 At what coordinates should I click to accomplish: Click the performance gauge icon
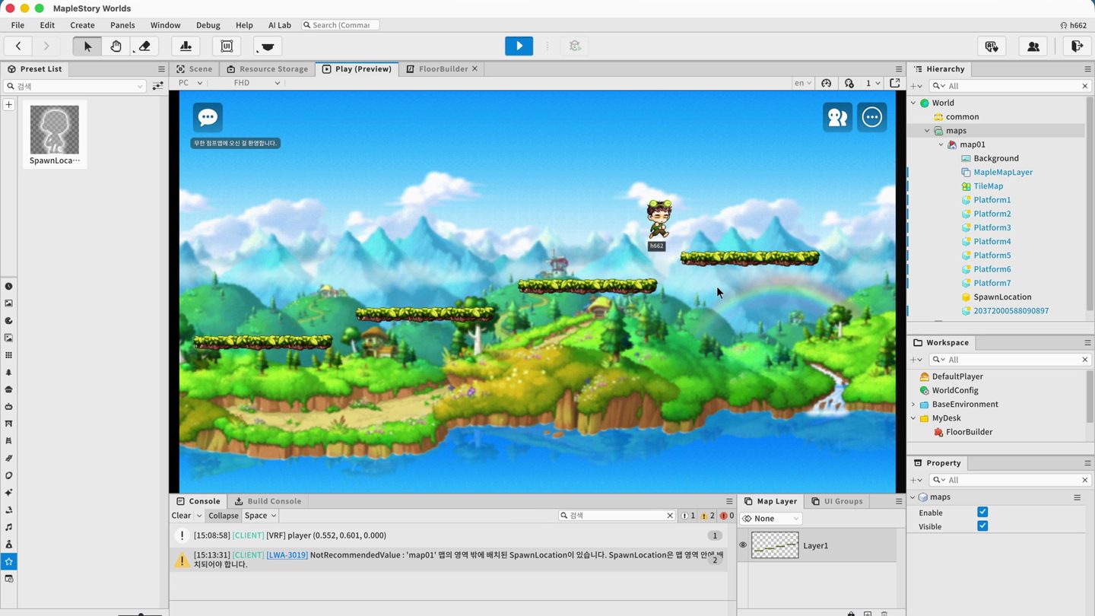827,83
